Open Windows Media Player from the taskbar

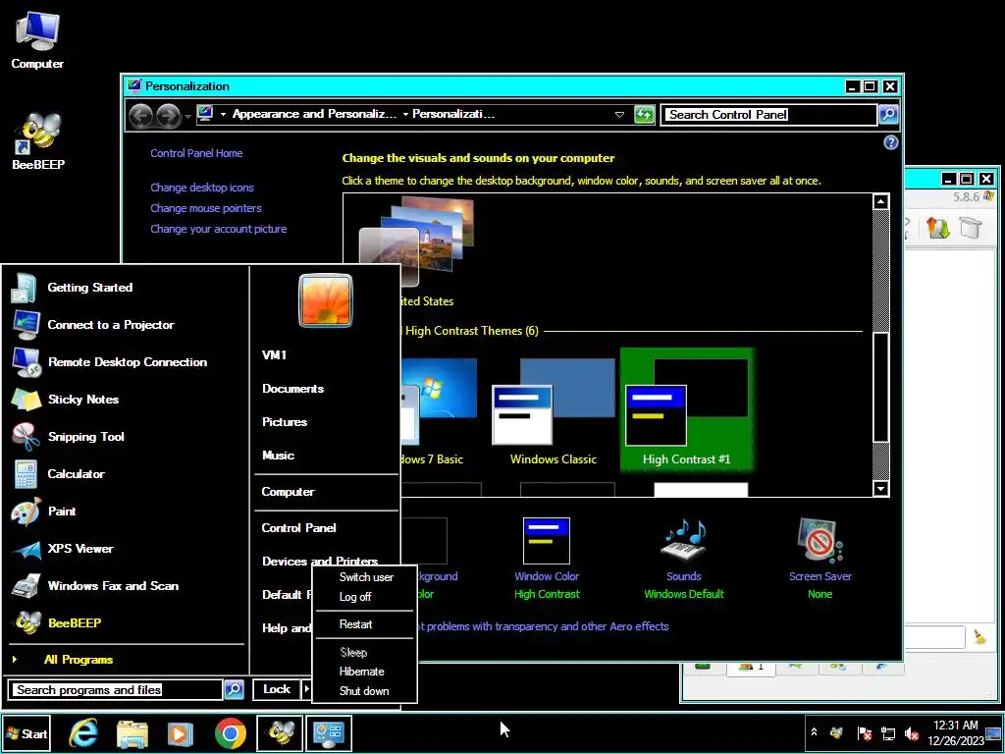tap(181, 732)
